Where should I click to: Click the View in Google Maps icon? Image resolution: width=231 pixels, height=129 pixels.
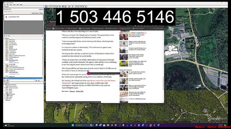83,6
